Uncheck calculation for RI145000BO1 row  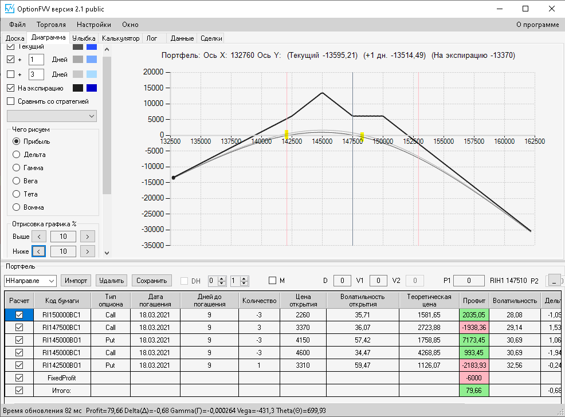(19, 340)
